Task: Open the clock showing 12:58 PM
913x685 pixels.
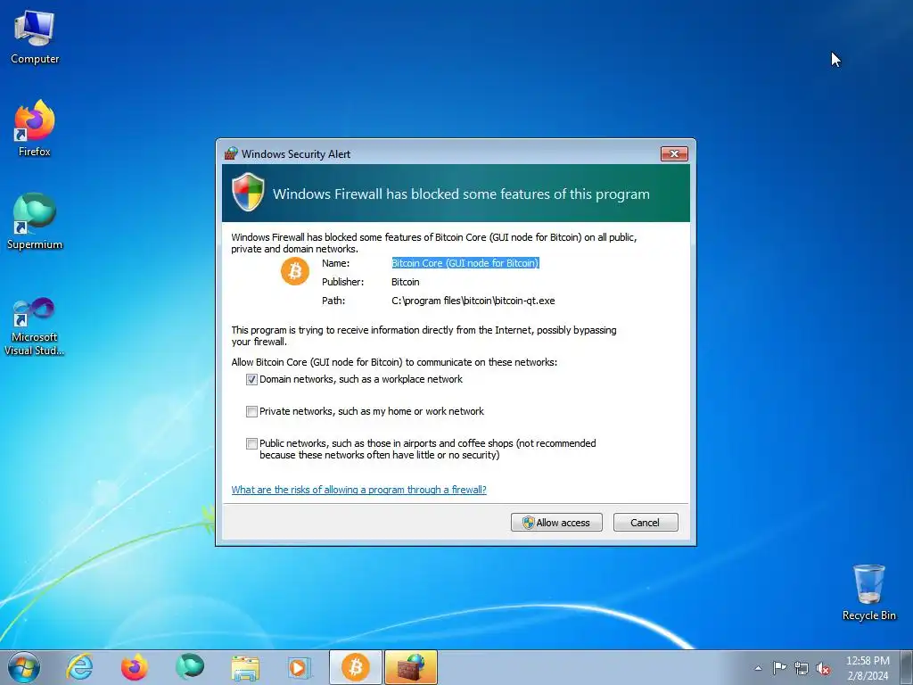Action: coord(868,668)
